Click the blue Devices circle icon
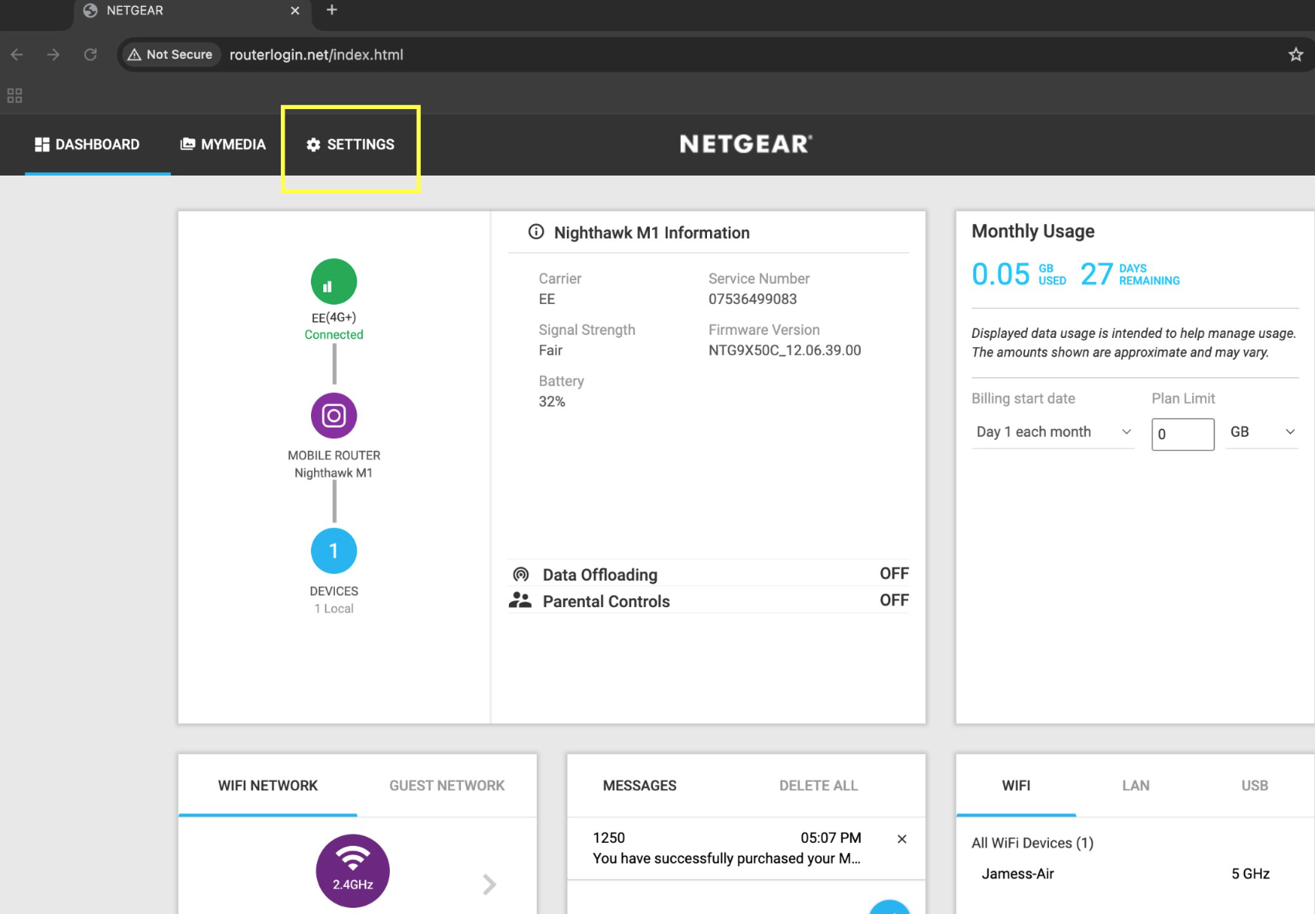This screenshot has height=914, width=1315. pos(333,551)
